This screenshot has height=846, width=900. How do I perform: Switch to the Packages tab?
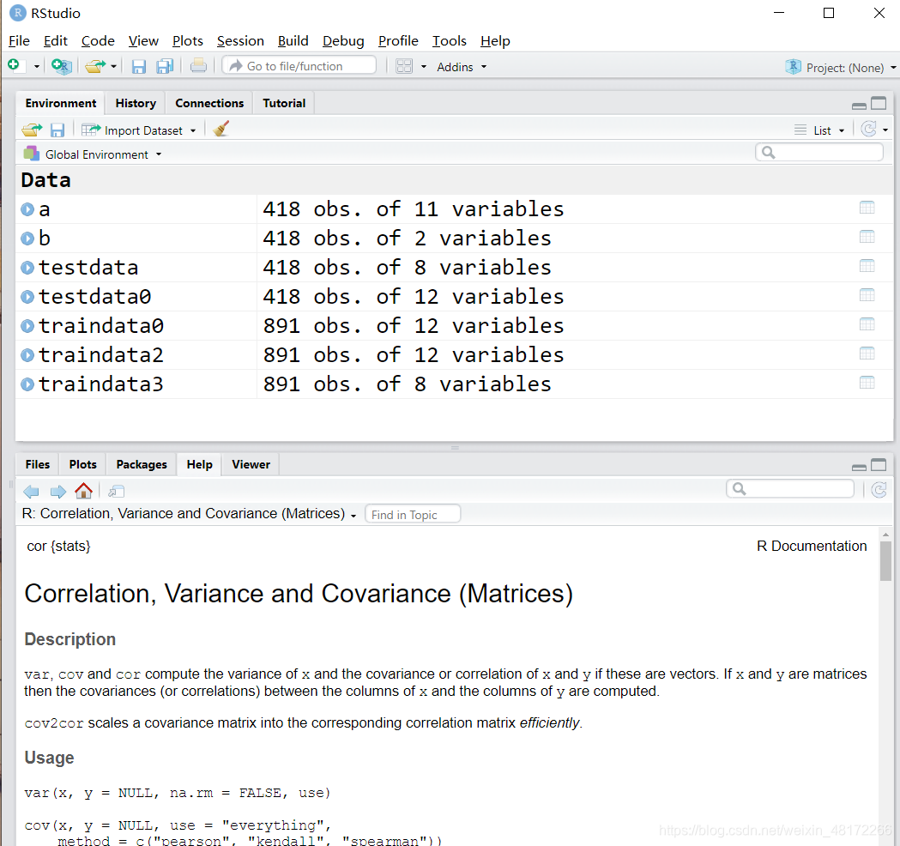coord(142,464)
